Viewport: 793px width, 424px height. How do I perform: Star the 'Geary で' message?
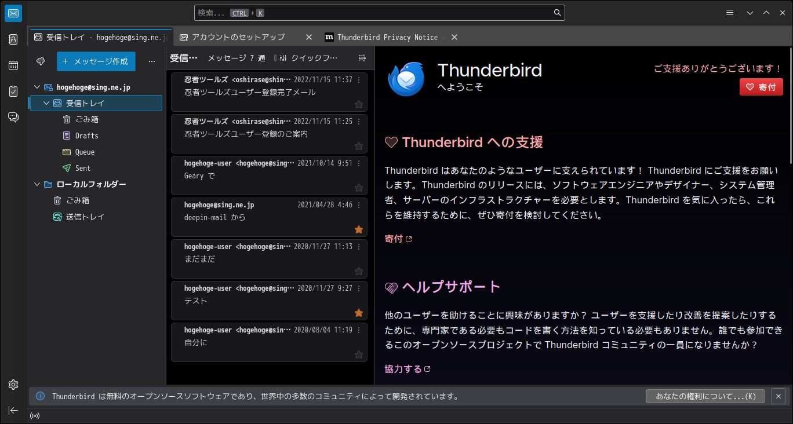(x=358, y=188)
